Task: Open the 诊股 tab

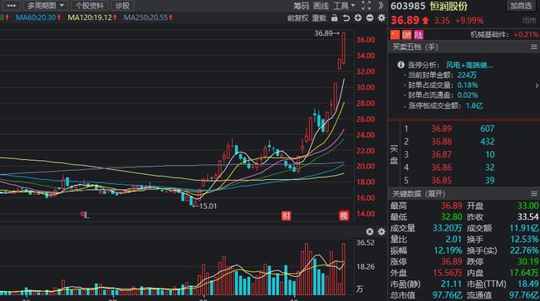Action: pyautogui.click(x=122, y=6)
